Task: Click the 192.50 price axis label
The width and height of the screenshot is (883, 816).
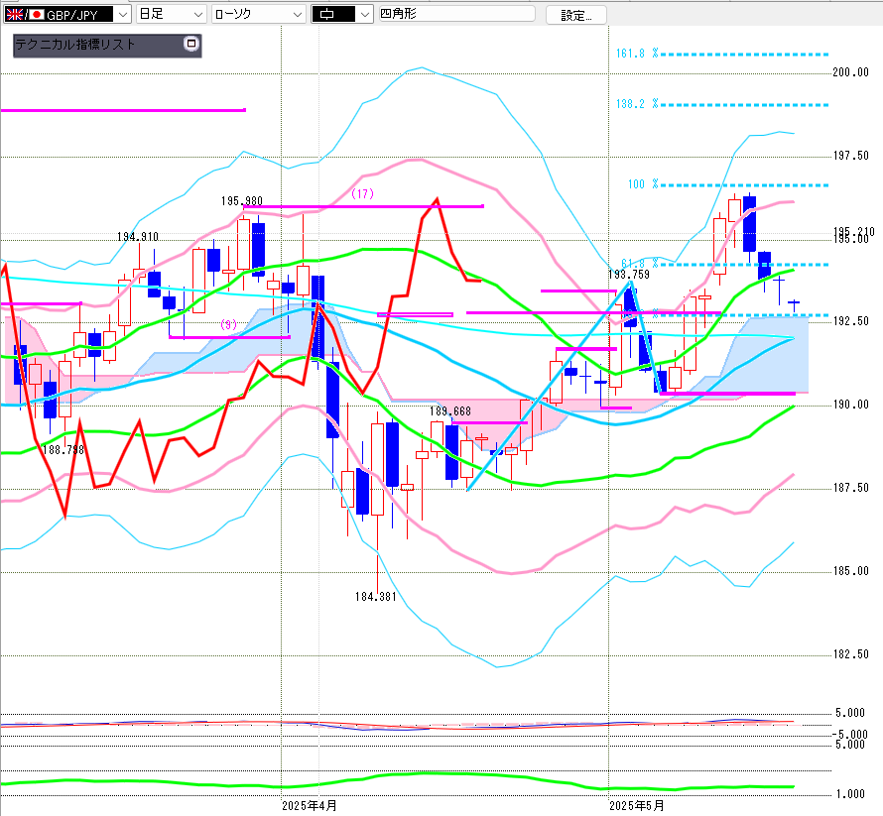Action: [x=850, y=321]
